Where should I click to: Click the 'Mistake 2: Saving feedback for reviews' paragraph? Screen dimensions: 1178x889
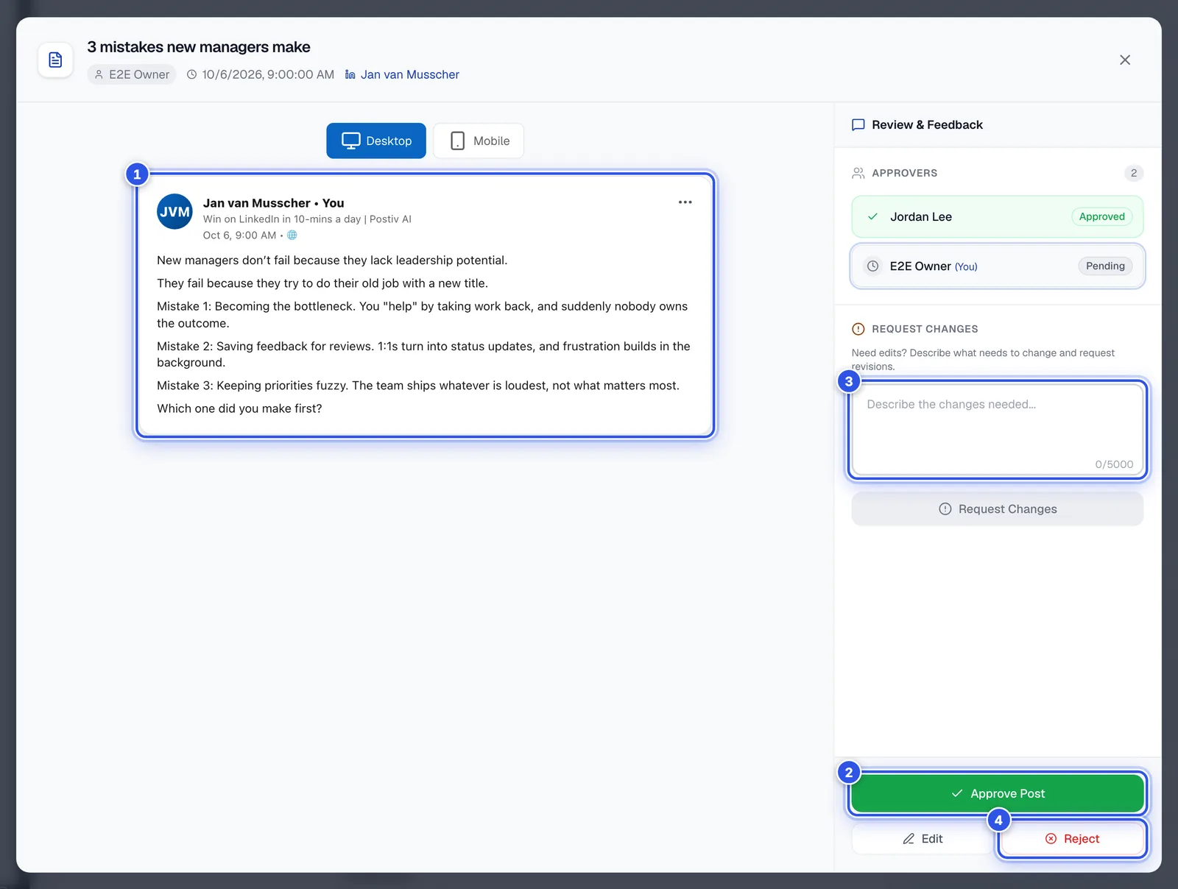tap(423, 355)
